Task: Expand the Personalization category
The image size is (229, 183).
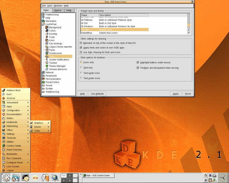Action: [51, 79]
